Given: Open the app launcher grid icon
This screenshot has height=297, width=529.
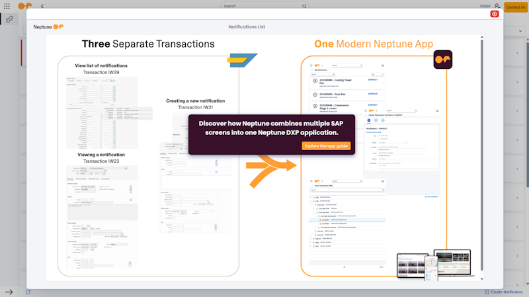Looking at the screenshot, I should [x=7, y=6].
